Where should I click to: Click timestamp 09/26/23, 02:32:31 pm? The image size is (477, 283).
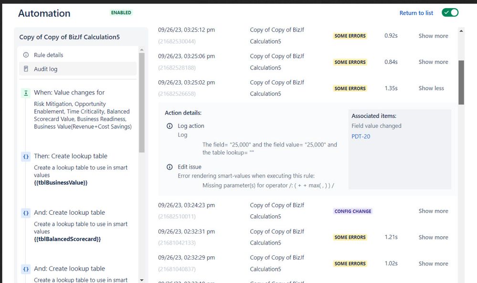(187, 231)
